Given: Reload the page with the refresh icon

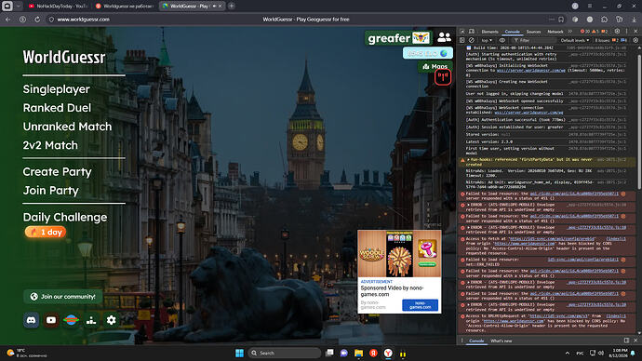Looking at the screenshot, I should 37,20.
